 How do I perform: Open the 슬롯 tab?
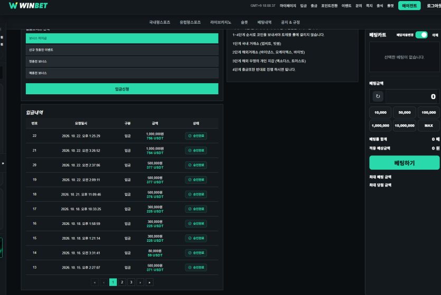point(245,22)
